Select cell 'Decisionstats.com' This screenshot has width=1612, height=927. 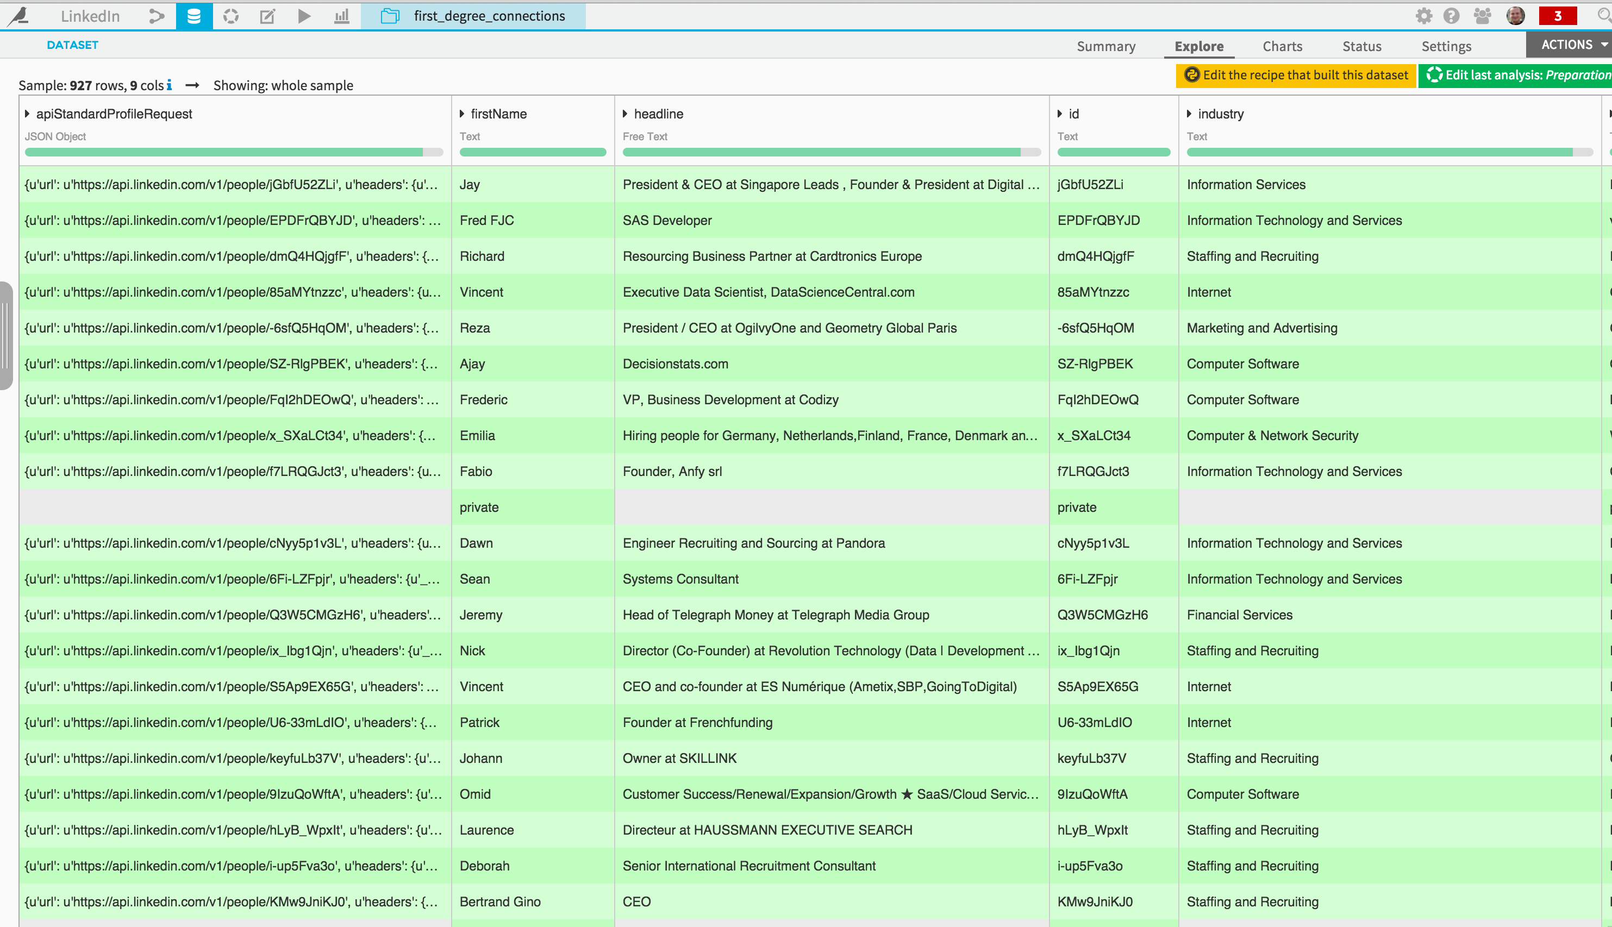(832, 364)
